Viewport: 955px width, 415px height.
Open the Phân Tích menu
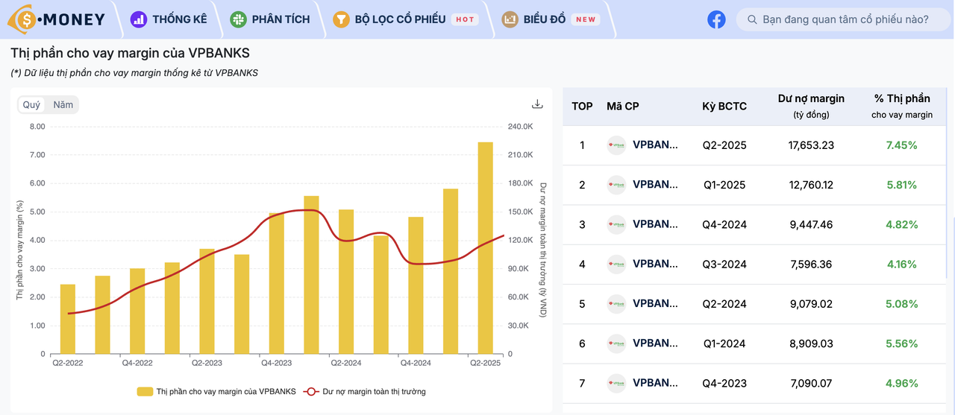(x=270, y=19)
